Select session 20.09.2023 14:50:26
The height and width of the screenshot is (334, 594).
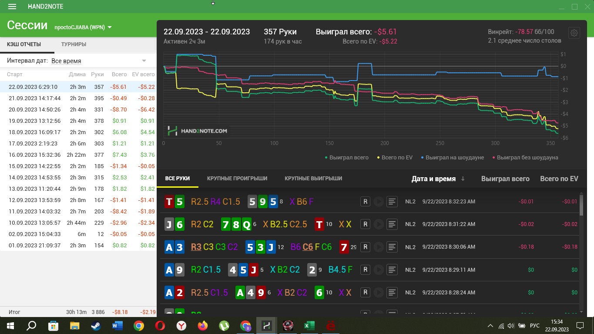pyautogui.click(x=78, y=109)
